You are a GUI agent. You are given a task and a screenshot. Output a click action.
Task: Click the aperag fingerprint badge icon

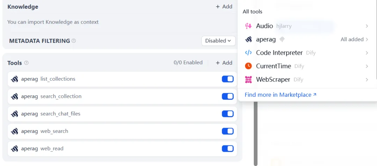[x=282, y=40]
